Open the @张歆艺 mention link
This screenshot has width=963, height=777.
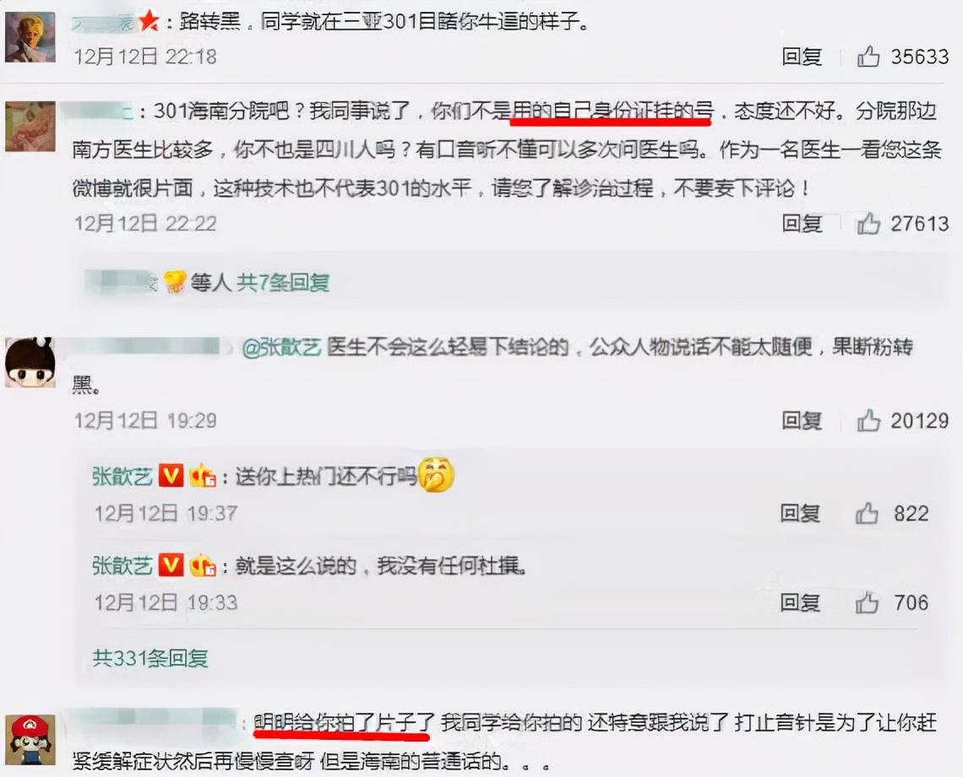click(x=282, y=348)
